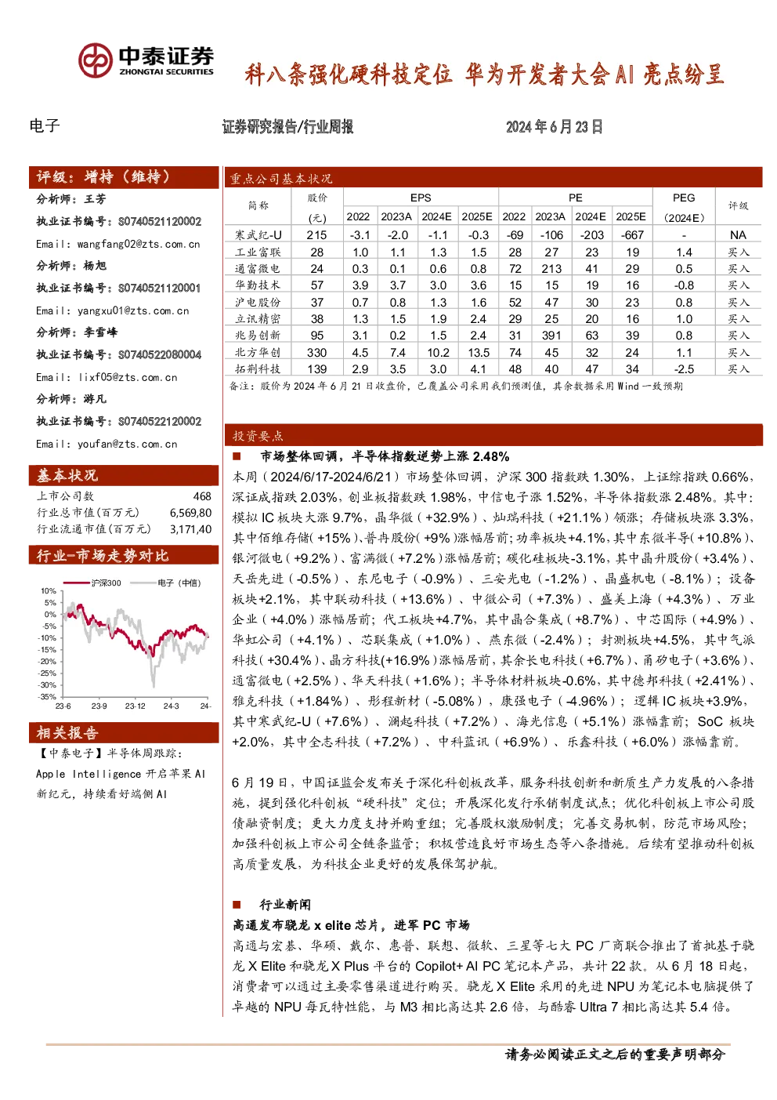Viewport: 777px width, 1100px height.
Task: Click the table footnote starting 备注
Action: point(456,387)
